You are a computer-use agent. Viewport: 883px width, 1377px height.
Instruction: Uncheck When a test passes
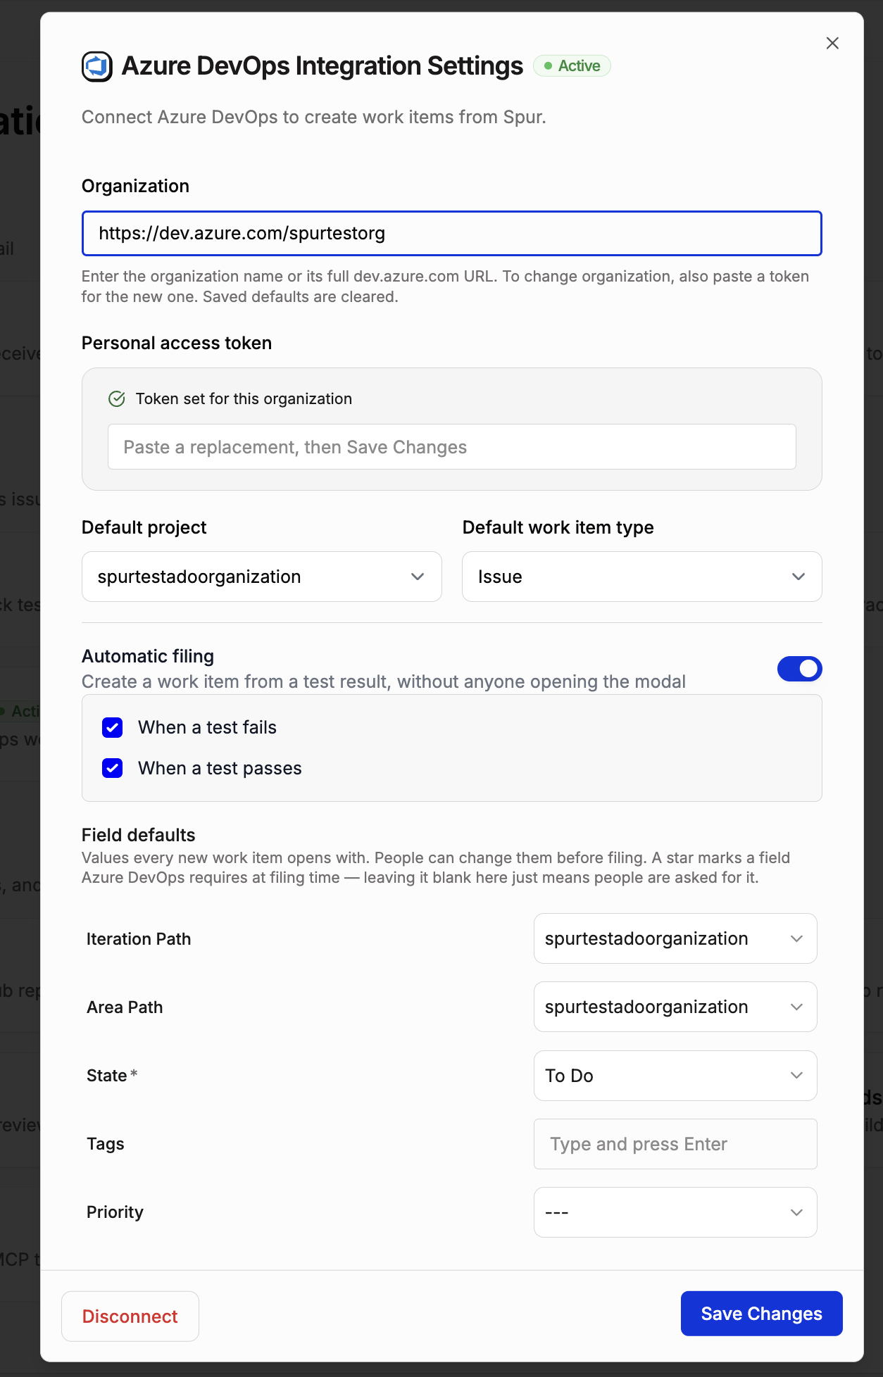(x=113, y=768)
